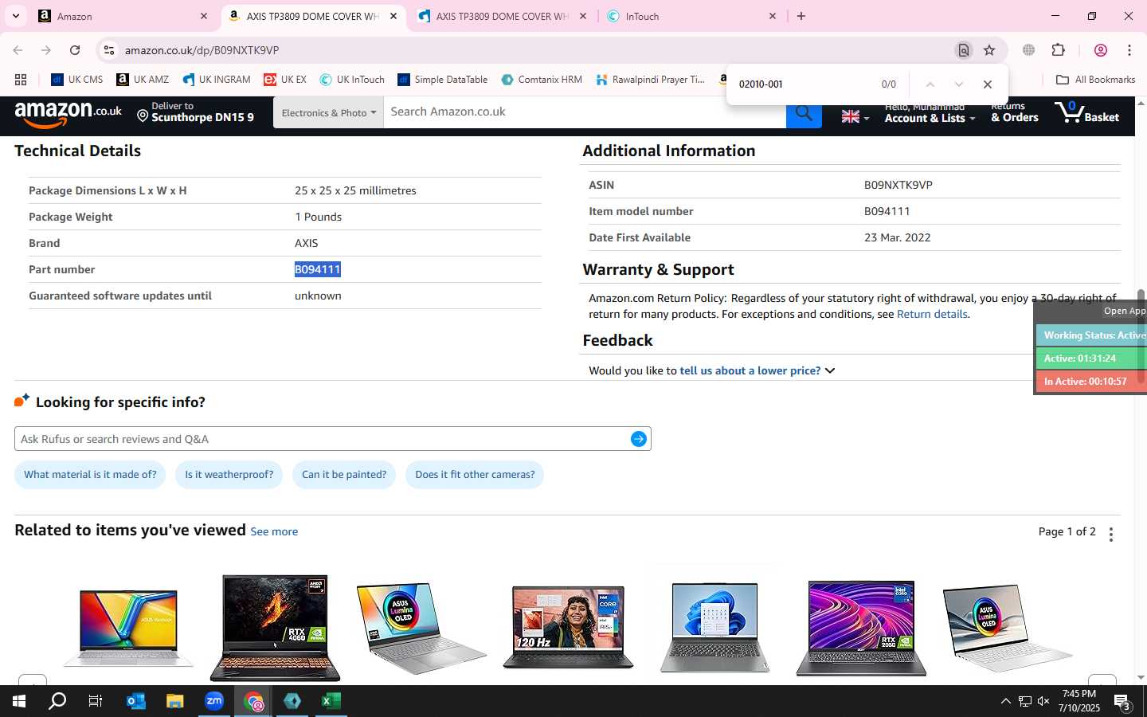1147x717 pixels.
Task: Click the highlighted part number B094111
Action: 318,269
